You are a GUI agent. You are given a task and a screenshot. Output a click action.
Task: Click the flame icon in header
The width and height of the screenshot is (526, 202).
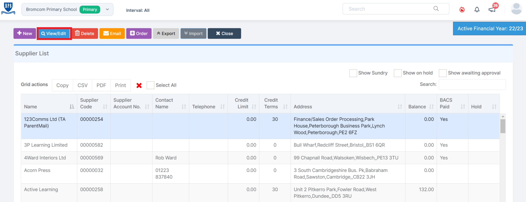(462, 10)
